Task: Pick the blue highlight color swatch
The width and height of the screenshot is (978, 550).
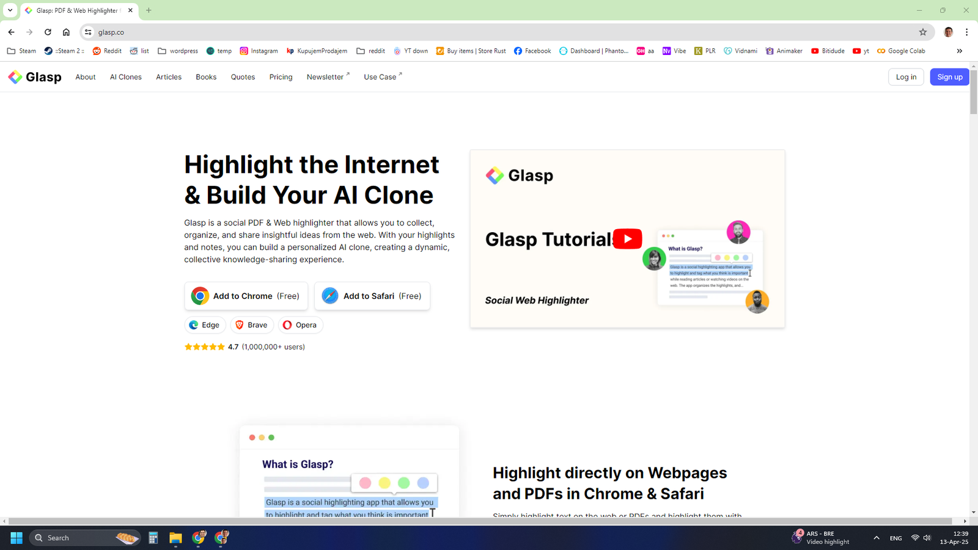Action: tap(423, 483)
